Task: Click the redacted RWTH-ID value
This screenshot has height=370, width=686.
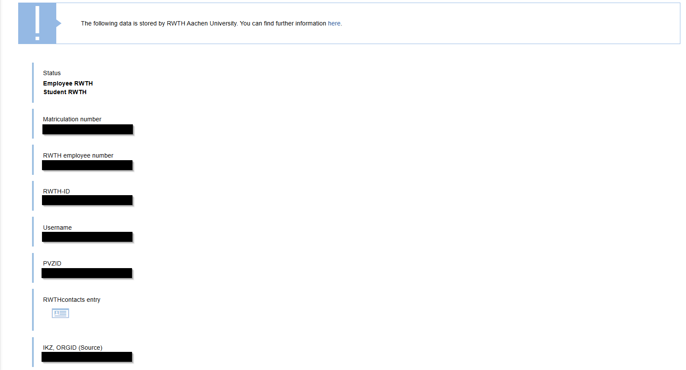Action: click(x=87, y=200)
